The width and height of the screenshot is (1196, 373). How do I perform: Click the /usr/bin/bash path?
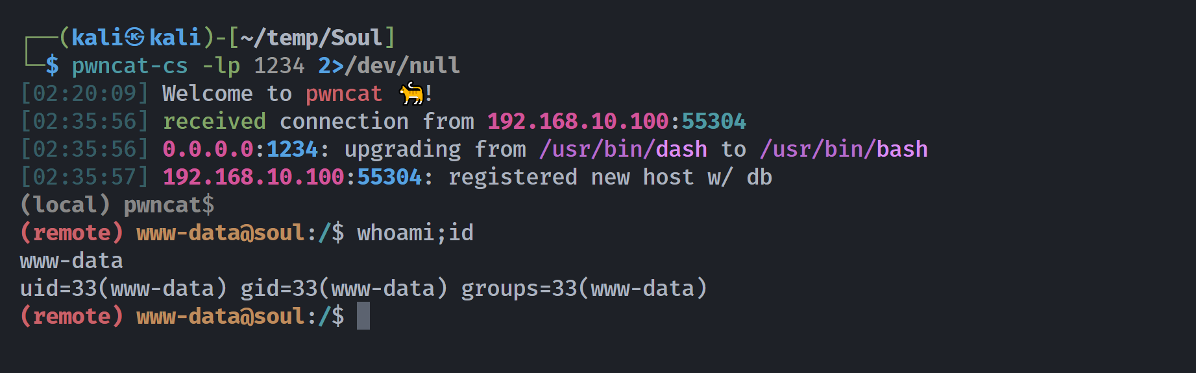[844, 150]
